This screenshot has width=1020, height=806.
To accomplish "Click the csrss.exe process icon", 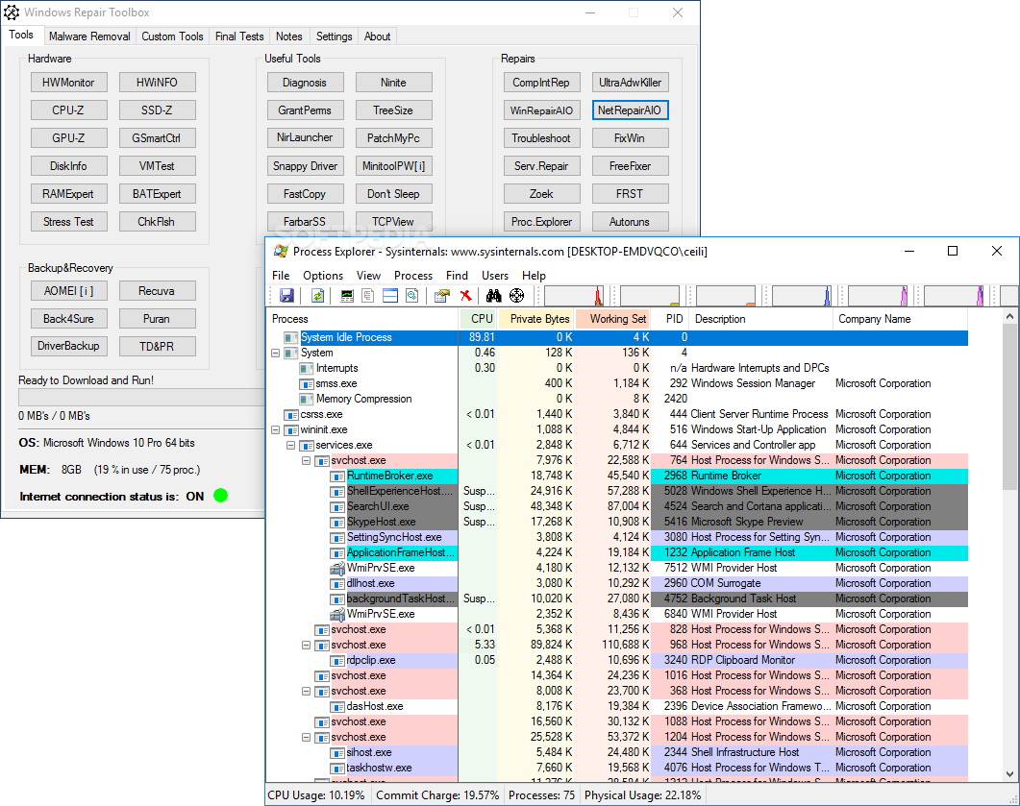I will coord(290,414).
